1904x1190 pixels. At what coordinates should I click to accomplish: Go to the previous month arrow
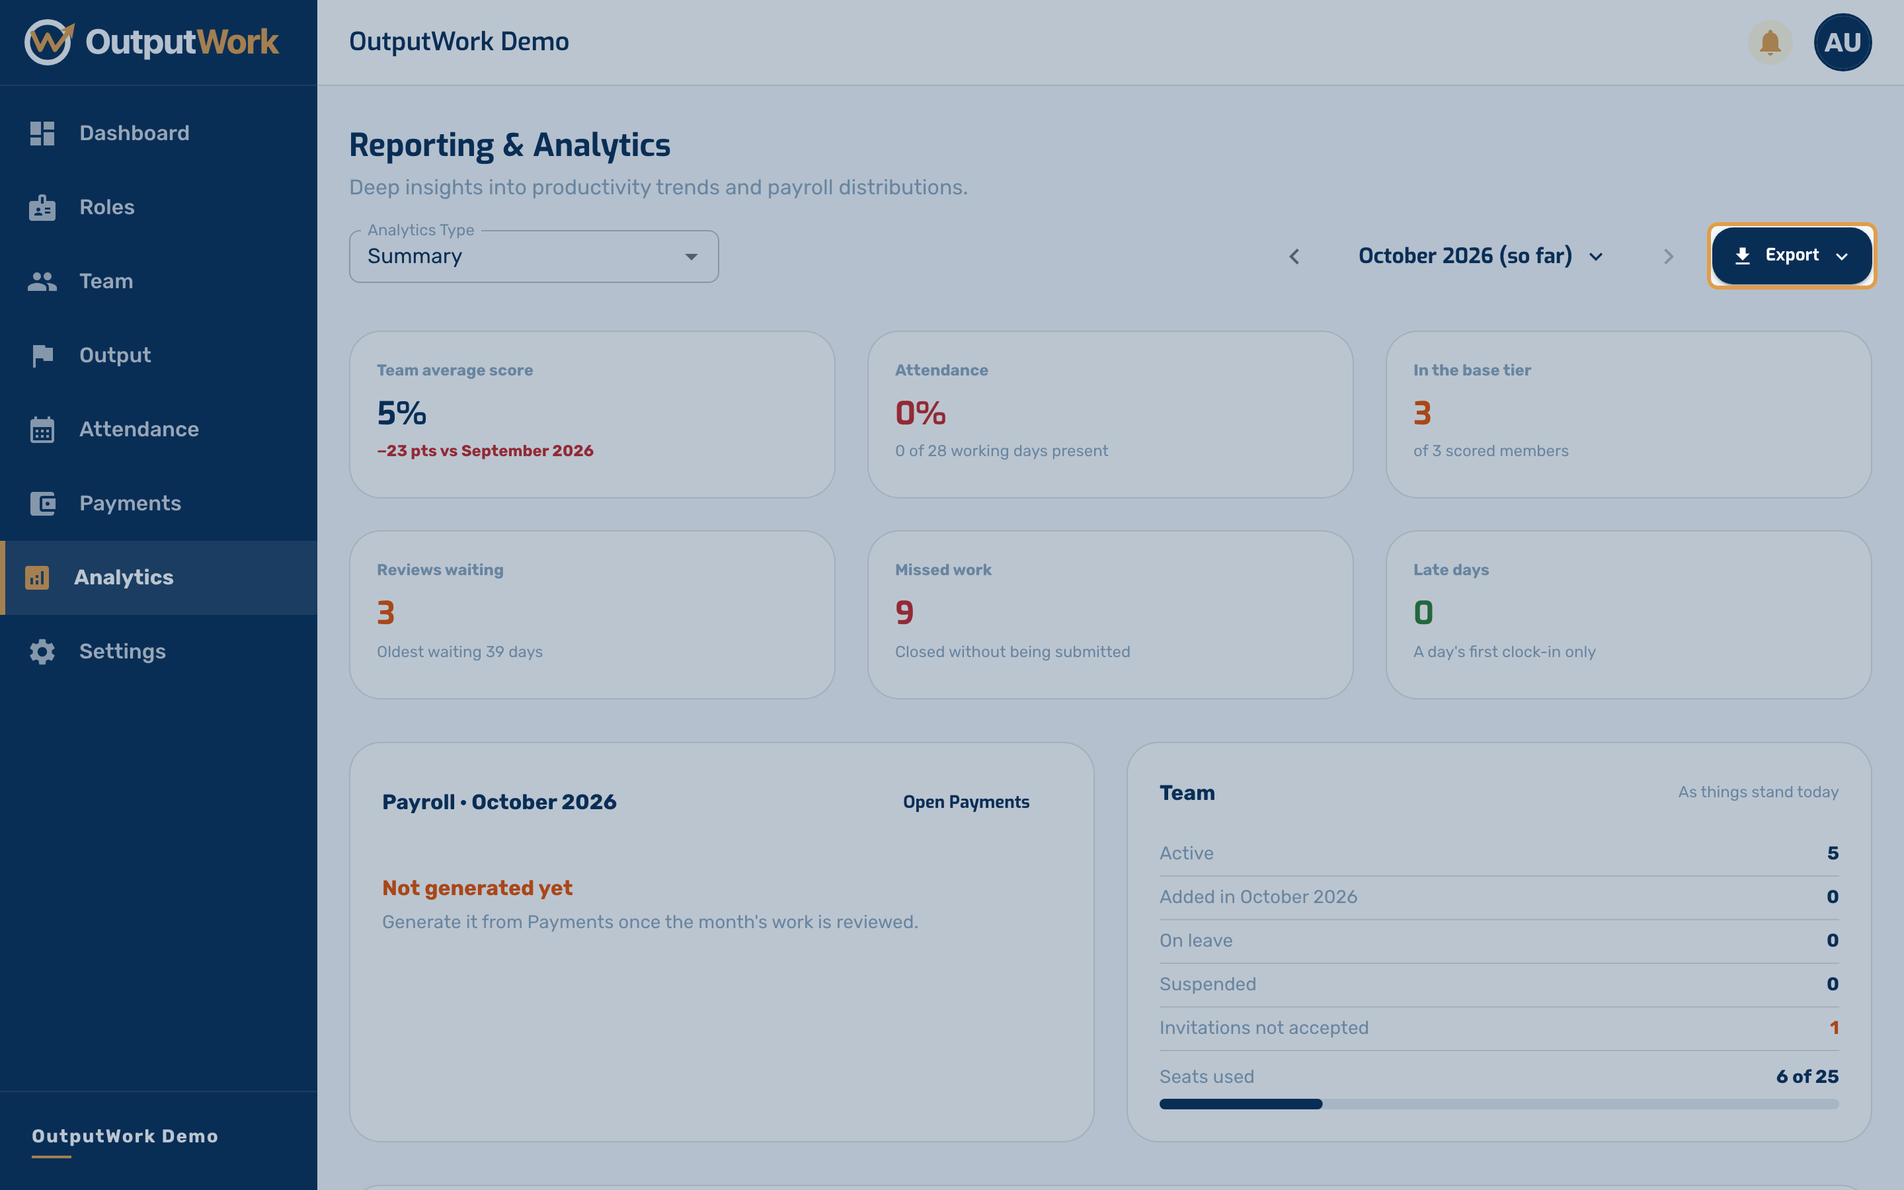click(x=1294, y=257)
